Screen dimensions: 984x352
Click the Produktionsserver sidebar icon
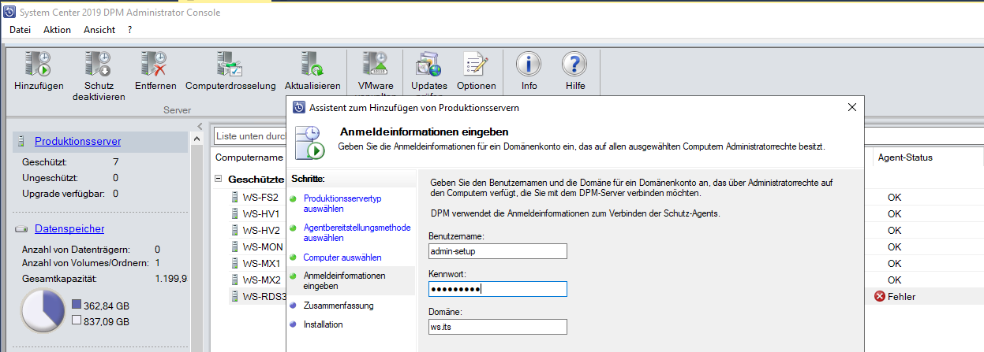(21, 141)
